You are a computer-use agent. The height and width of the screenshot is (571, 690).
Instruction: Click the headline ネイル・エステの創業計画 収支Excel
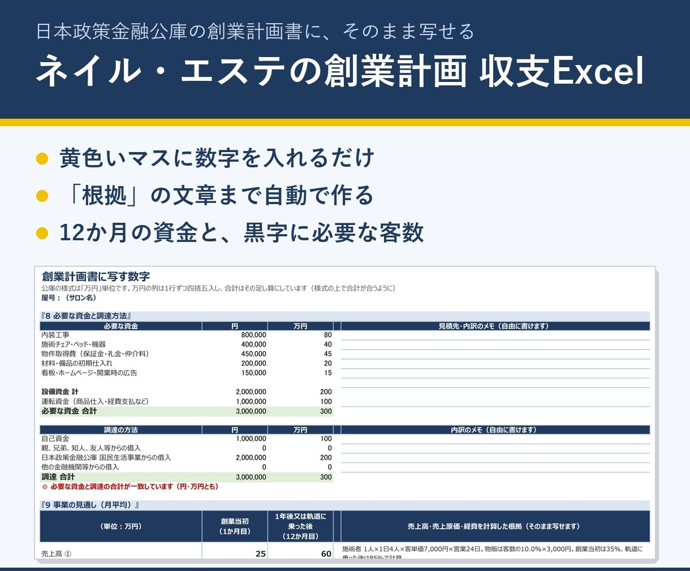coord(340,71)
